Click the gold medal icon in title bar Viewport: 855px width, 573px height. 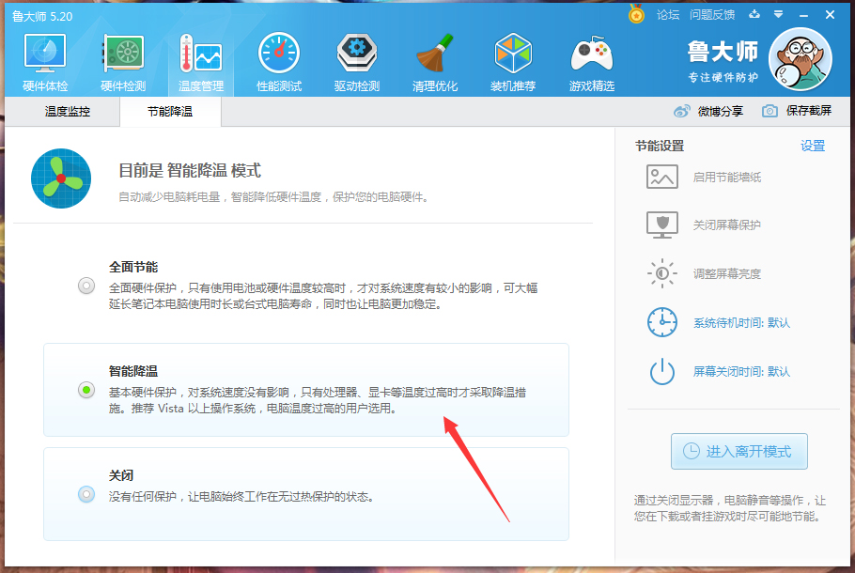click(x=636, y=14)
